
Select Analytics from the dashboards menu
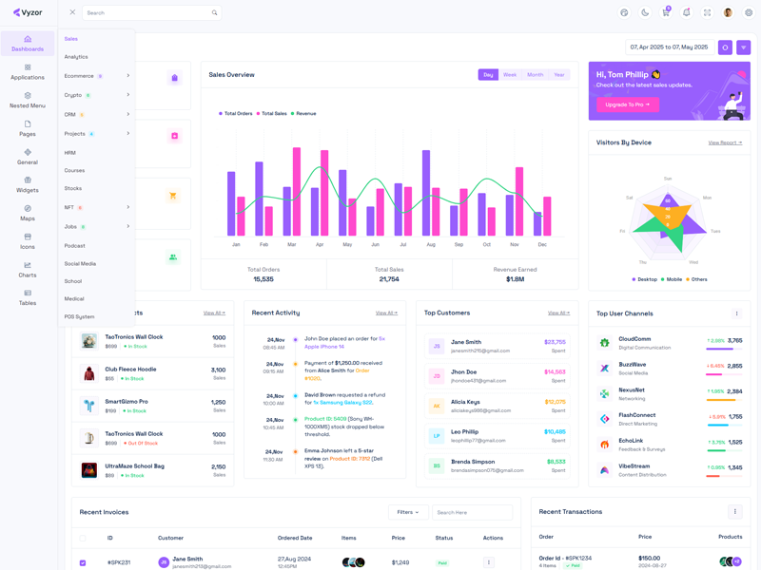point(76,57)
